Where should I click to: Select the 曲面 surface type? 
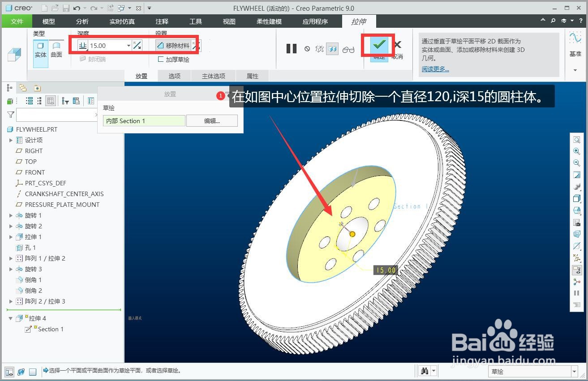pos(56,50)
